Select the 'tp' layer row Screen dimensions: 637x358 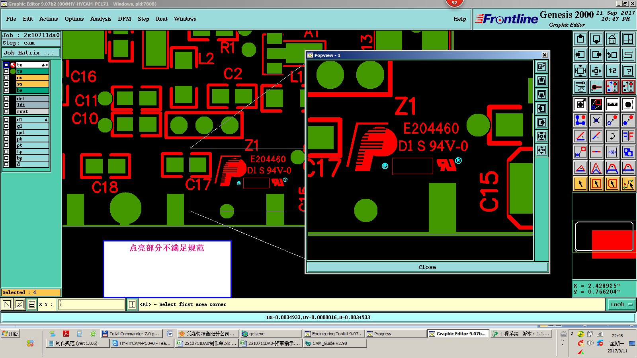[32, 152]
